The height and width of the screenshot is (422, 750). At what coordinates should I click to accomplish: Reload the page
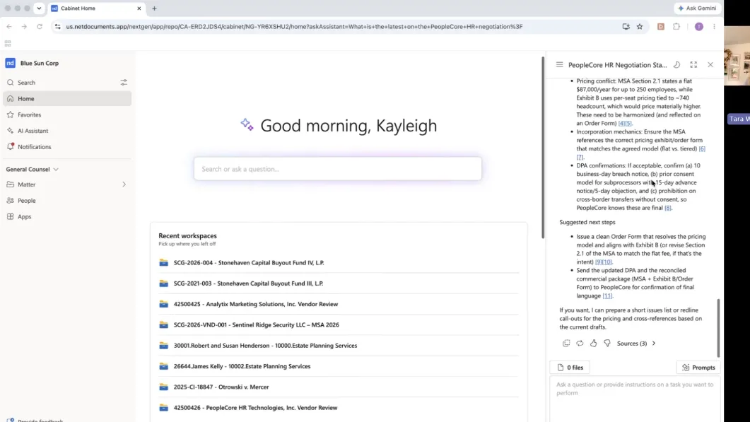pos(40,27)
